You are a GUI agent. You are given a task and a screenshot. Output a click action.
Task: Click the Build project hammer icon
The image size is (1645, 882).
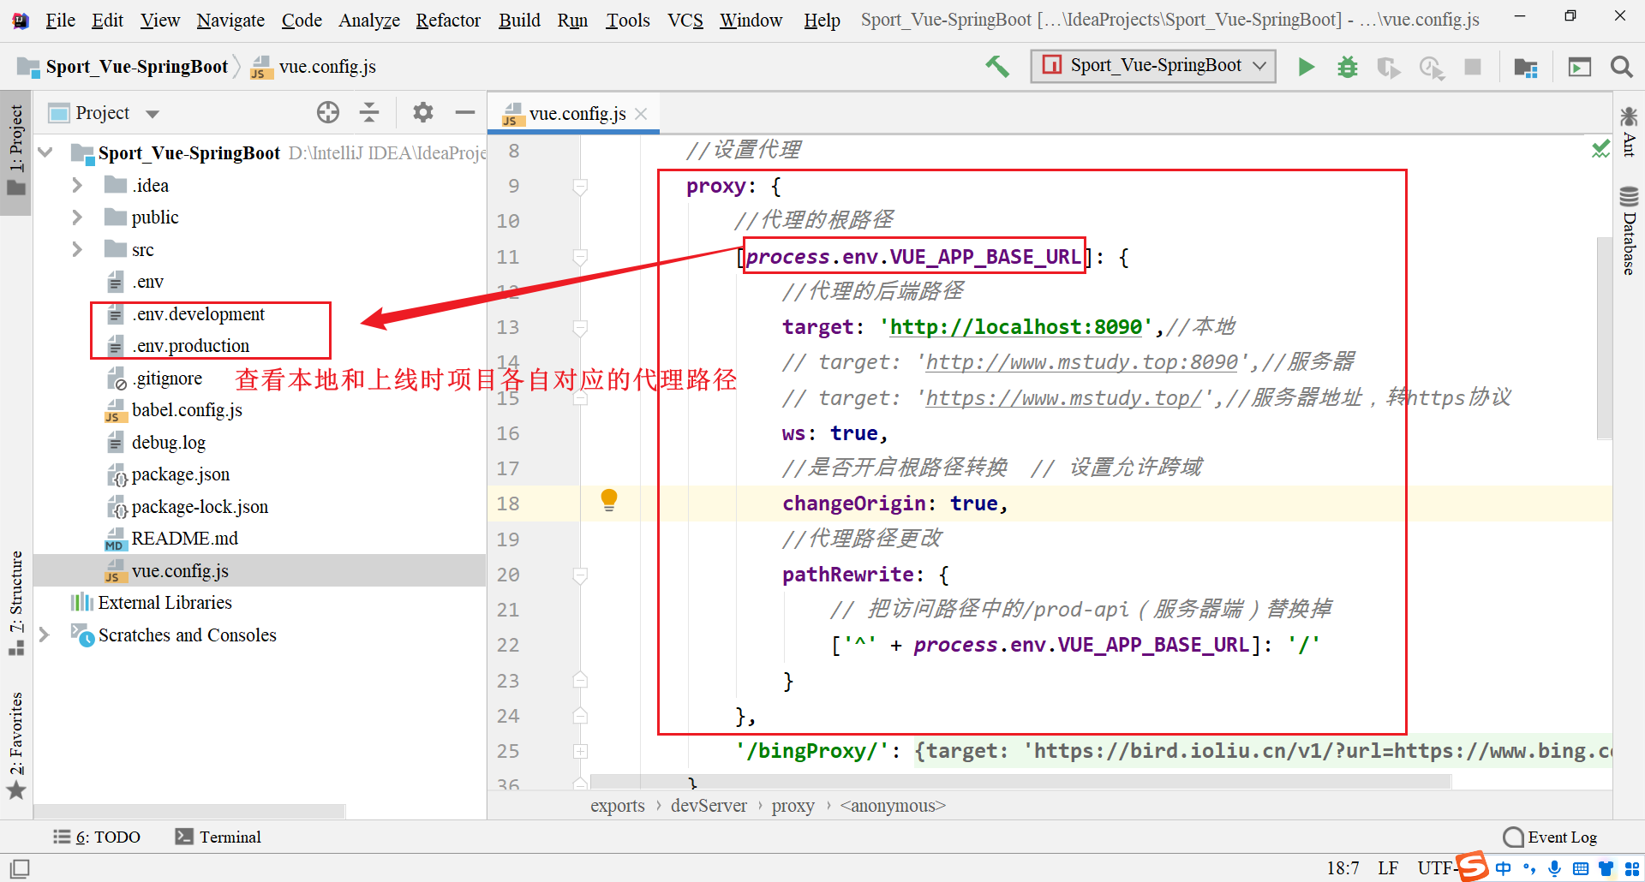point(997,66)
